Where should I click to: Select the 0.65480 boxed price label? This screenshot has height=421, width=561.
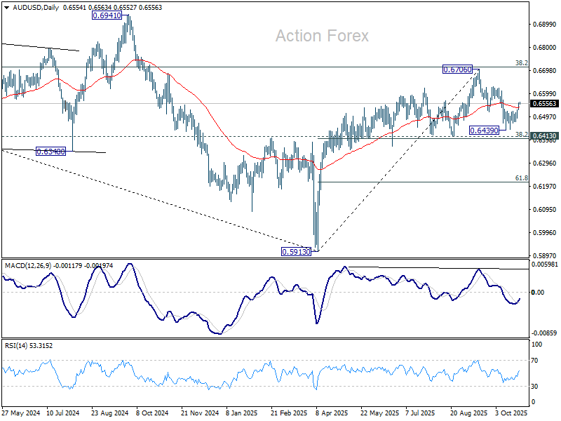(x=50, y=151)
